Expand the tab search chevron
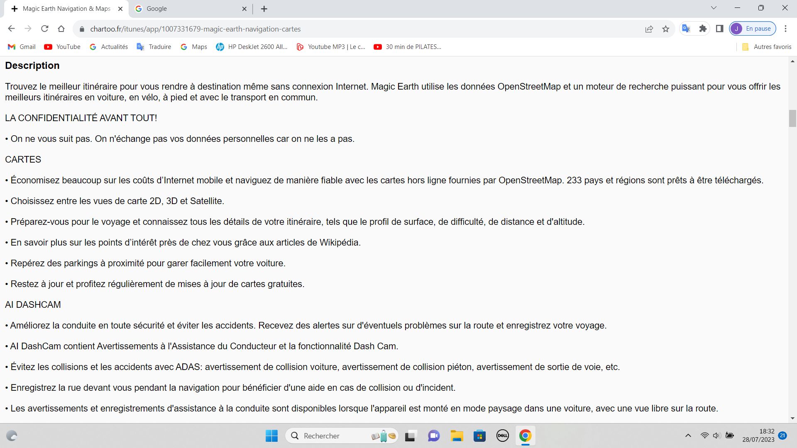This screenshot has height=448, width=797. pyautogui.click(x=714, y=8)
